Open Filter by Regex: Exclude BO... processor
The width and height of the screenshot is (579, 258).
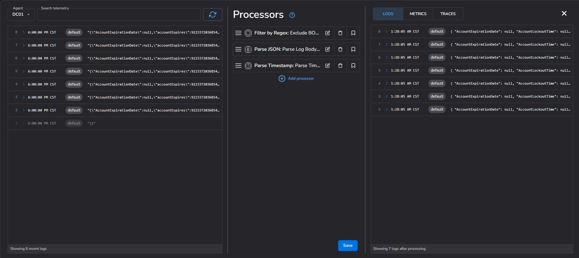pos(286,33)
